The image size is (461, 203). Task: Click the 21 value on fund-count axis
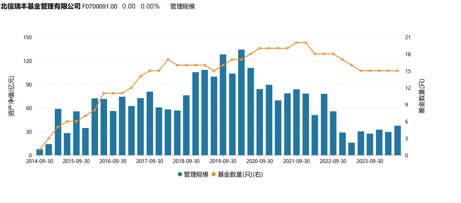pos(408,37)
